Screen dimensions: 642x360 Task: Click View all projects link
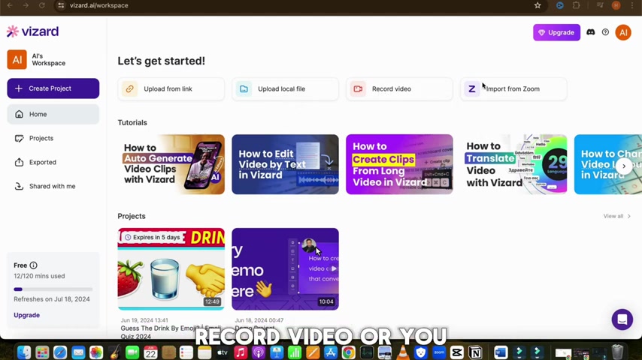pyautogui.click(x=616, y=216)
